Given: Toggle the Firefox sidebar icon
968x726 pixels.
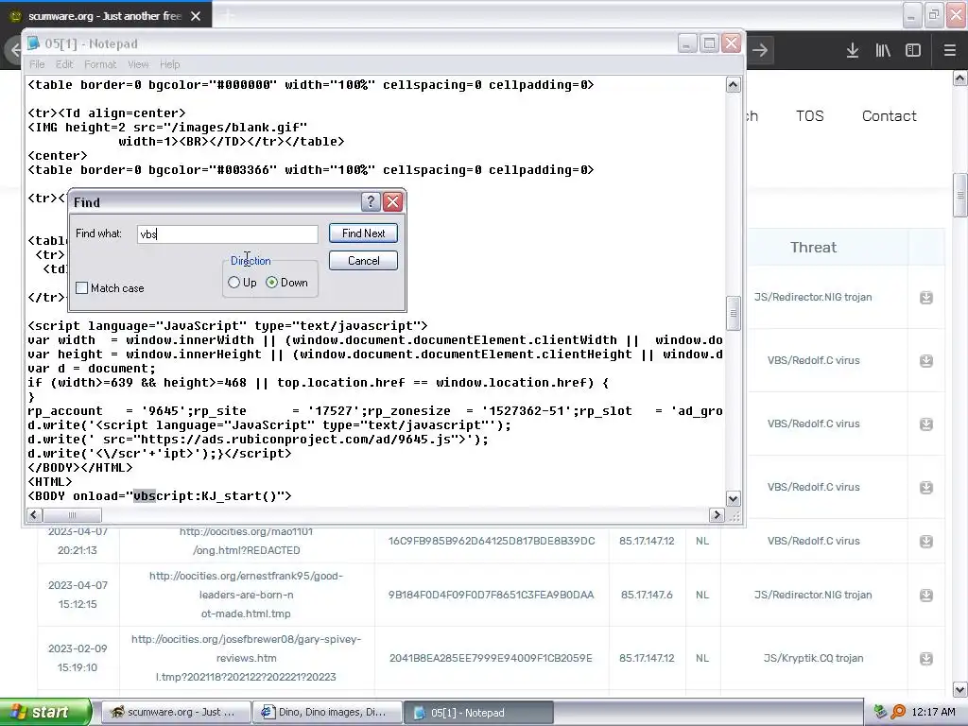Looking at the screenshot, I should tap(913, 51).
